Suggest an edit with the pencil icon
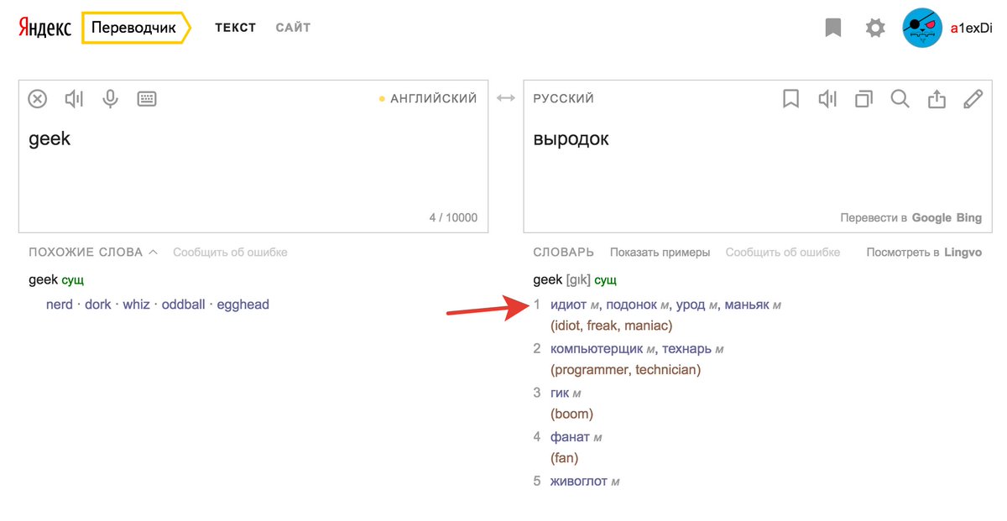 click(x=973, y=99)
